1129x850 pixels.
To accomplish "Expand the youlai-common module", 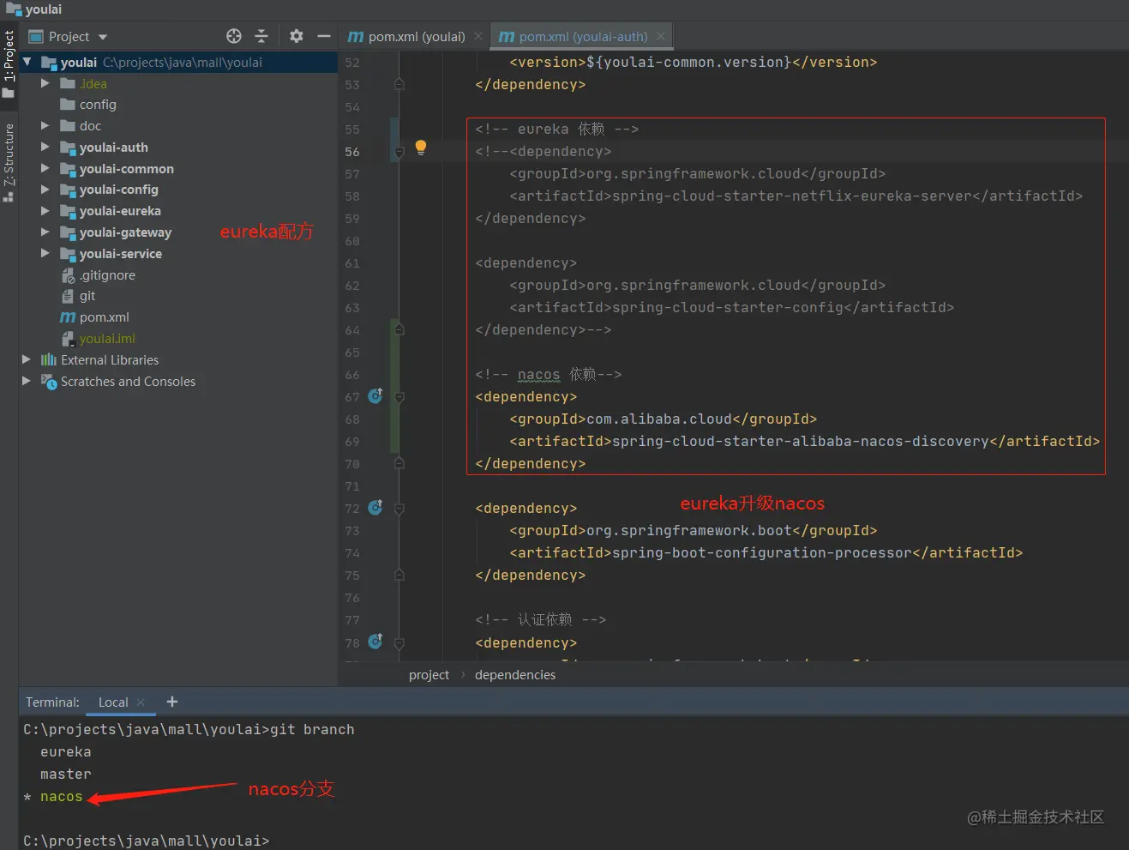I will point(45,169).
